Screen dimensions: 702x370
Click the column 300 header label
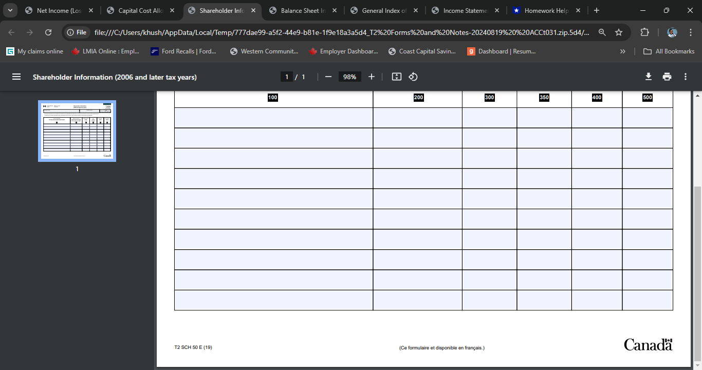[490, 98]
